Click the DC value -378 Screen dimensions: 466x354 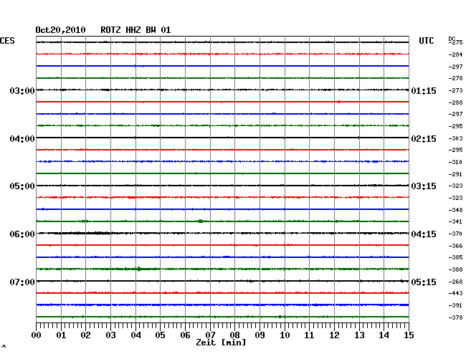click(455, 317)
